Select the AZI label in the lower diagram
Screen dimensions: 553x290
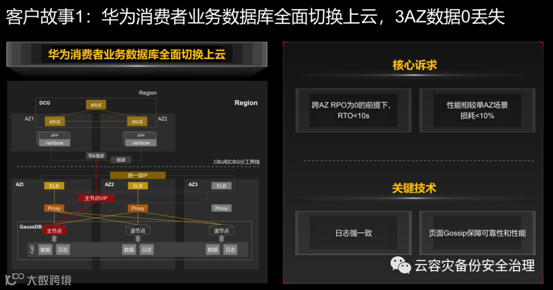19,184
